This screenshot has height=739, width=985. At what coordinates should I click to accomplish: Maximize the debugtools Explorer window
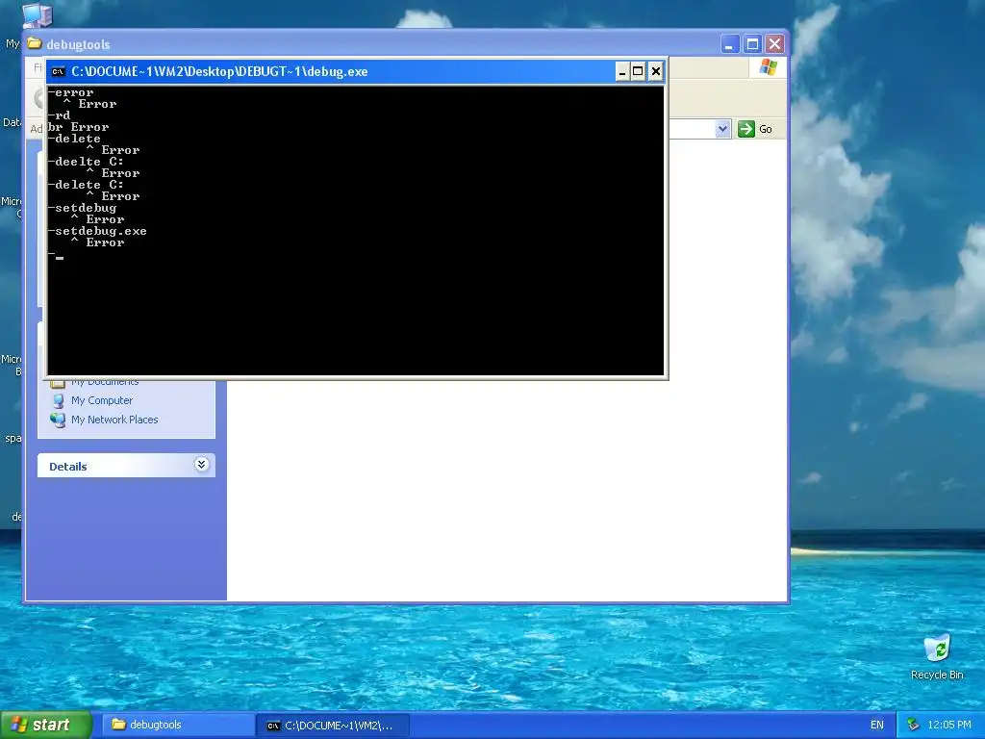click(x=752, y=44)
